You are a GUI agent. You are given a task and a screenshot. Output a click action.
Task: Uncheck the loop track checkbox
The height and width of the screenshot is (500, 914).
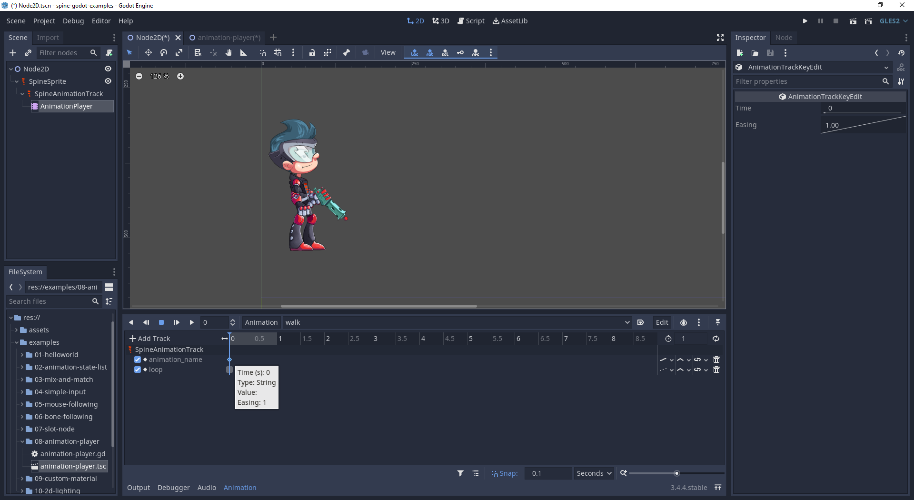138,370
